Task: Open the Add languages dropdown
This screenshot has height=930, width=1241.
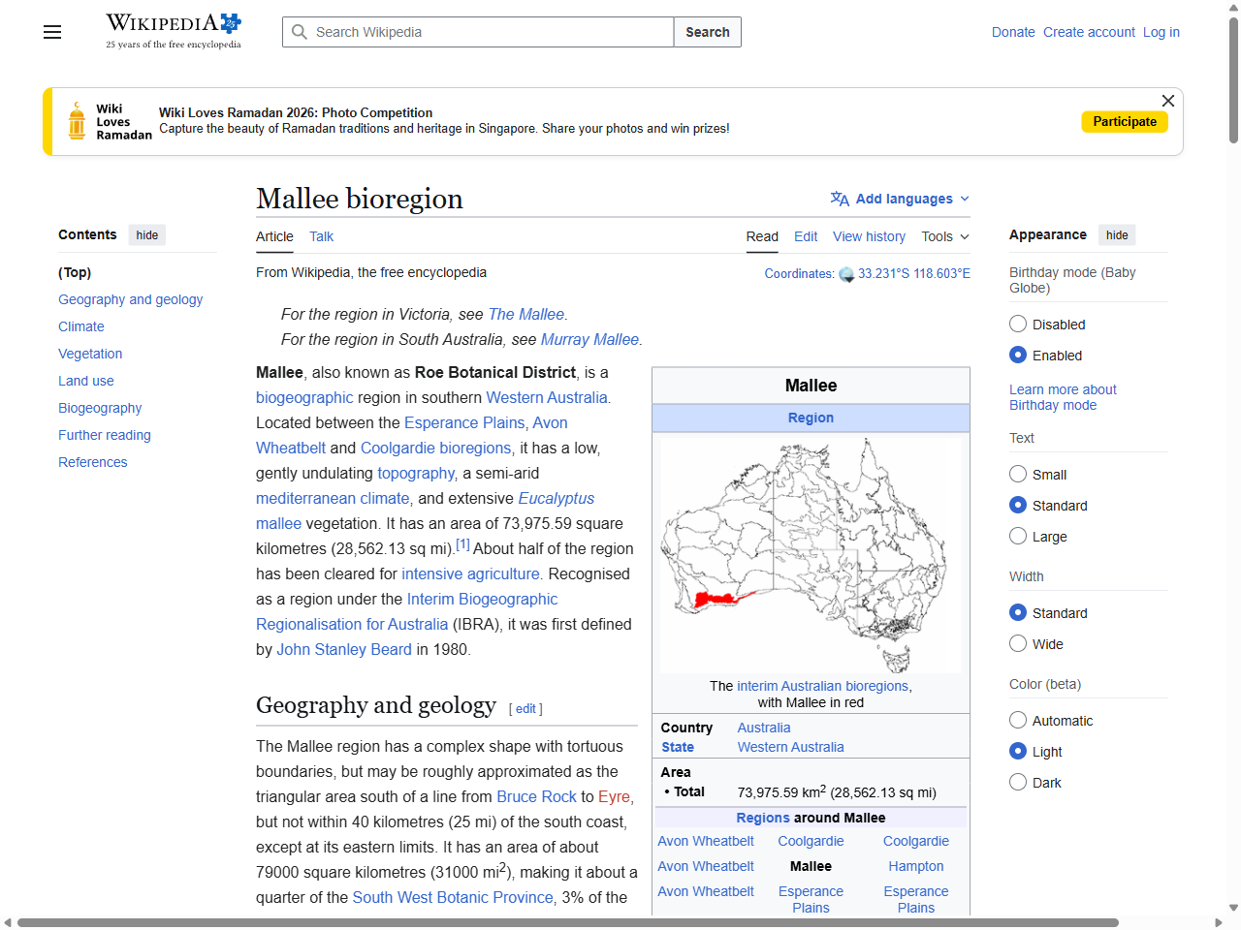Action: pos(900,199)
